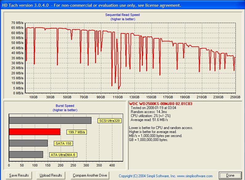
Task: Click the 0 MB/s axis label
Action: pos(18,93)
